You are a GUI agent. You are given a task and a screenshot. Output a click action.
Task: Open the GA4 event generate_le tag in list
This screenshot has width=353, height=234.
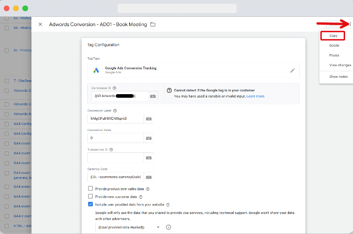[22, 175]
